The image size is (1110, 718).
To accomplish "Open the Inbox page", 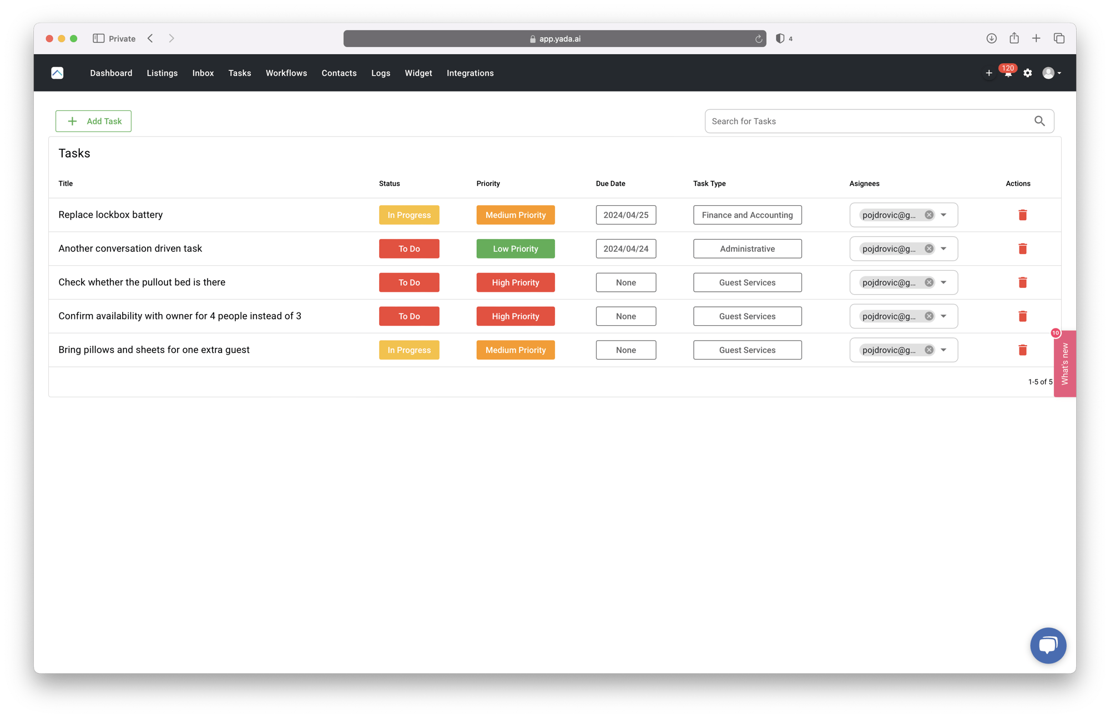I will (x=203, y=73).
